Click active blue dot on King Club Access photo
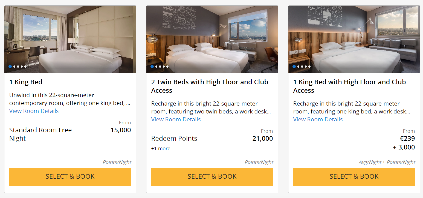 pyautogui.click(x=294, y=67)
